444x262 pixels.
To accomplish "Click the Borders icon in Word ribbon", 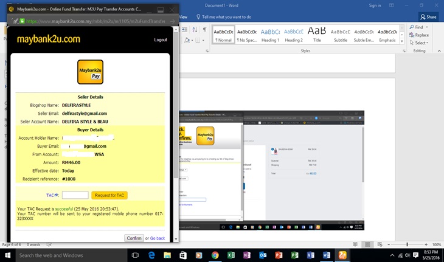I will coord(198,40).
